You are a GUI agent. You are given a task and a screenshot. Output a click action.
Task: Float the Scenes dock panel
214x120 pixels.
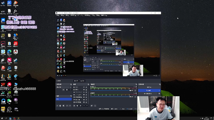[x=71, y=96]
